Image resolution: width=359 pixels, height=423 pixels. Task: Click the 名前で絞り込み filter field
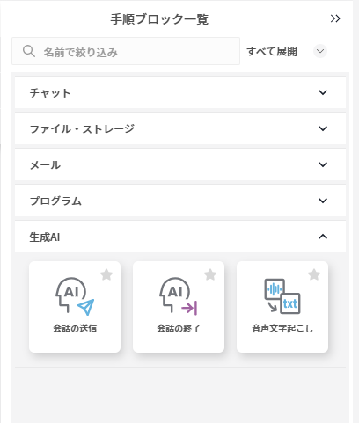pyautogui.click(x=126, y=51)
